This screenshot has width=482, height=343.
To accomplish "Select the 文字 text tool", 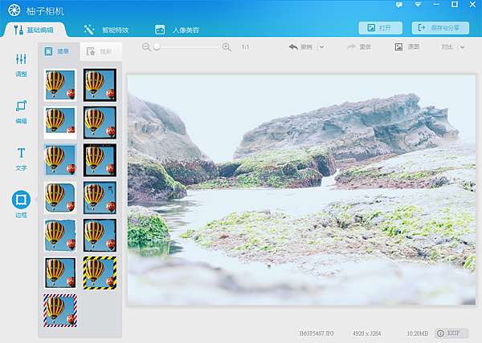I will click(x=21, y=159).
